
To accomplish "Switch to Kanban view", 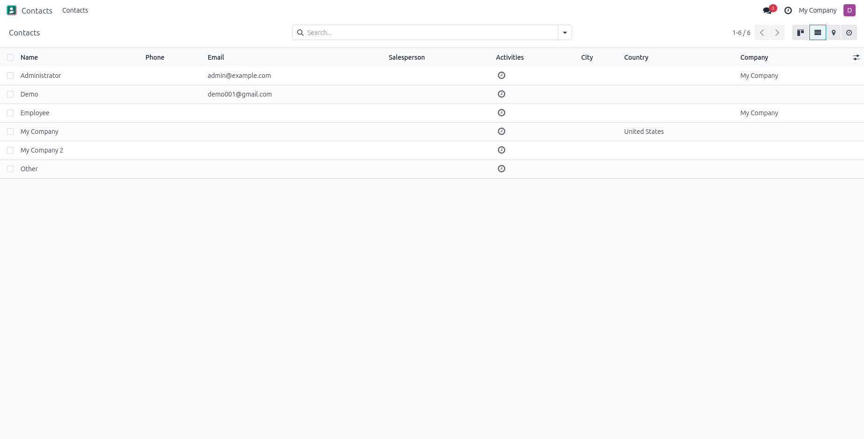I will click(801, 33).
